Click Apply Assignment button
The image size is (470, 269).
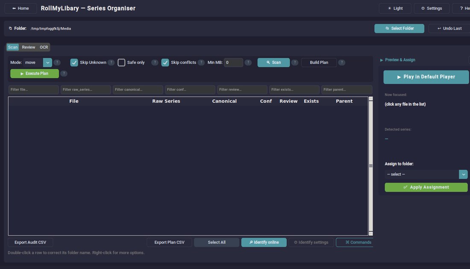[426, 187]
